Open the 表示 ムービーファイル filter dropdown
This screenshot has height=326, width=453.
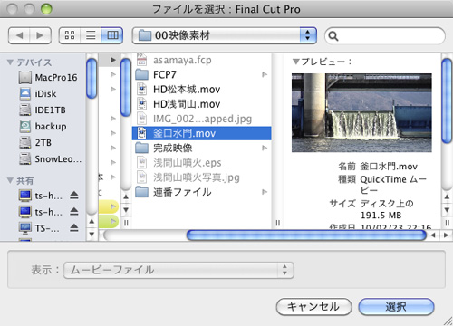(178, 270)
